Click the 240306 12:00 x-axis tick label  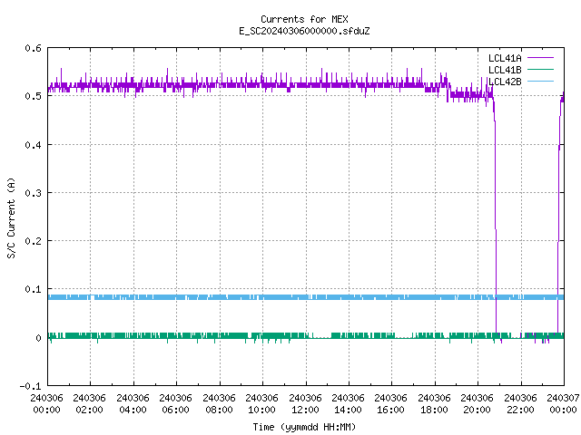pyautogui.click(x=305, y=404)
